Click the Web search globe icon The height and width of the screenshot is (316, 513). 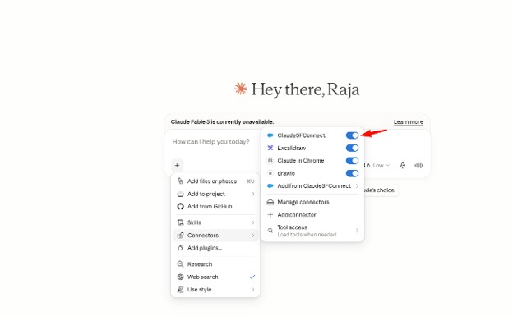point(180,277)
